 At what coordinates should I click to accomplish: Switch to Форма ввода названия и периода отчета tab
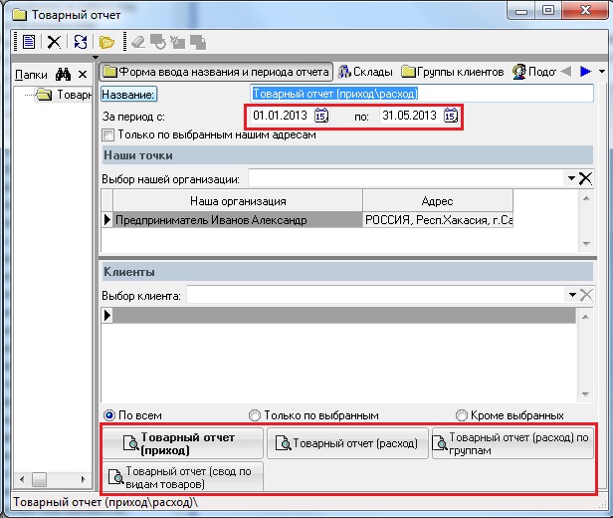(216, 72)
